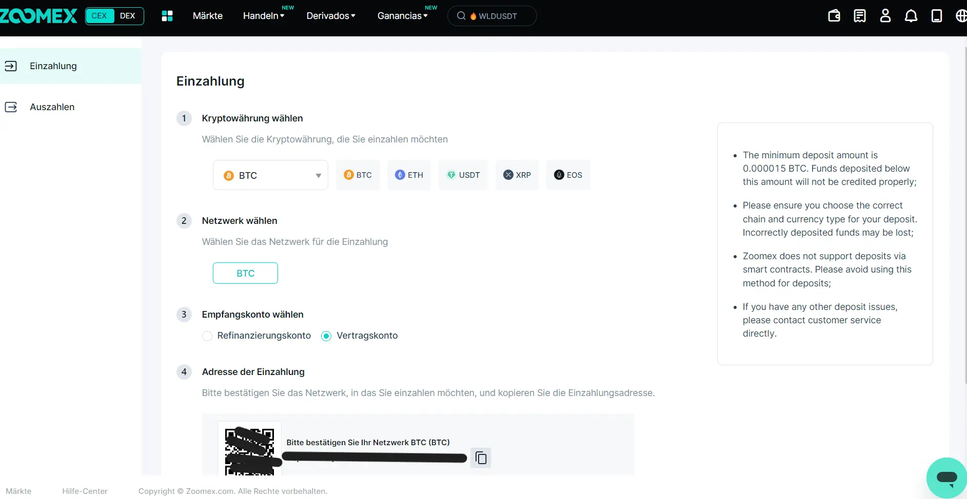Open the Märkte footer link
The image size is (967, 499).
[18, 491]
